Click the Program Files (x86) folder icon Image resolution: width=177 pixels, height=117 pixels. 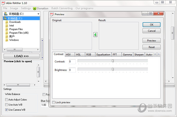7,33
